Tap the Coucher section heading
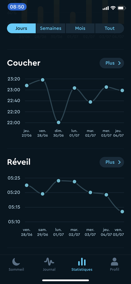 [x=24, y=63]
